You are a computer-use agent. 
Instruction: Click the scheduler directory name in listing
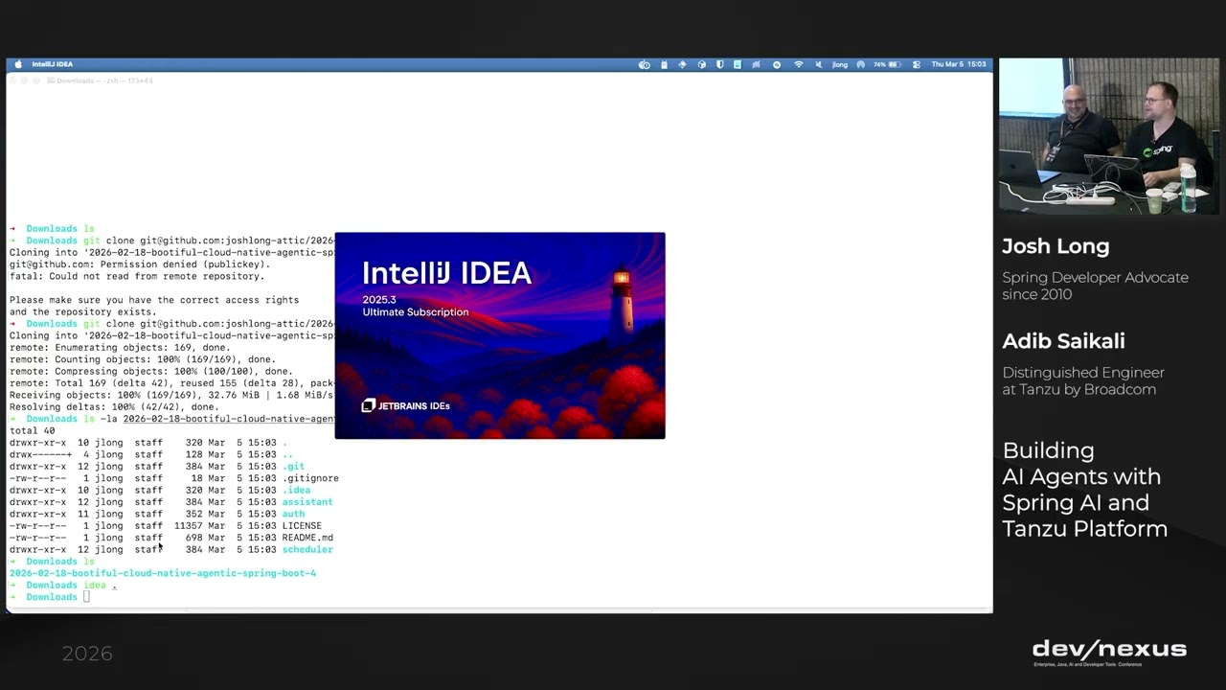tap(307, 549)
